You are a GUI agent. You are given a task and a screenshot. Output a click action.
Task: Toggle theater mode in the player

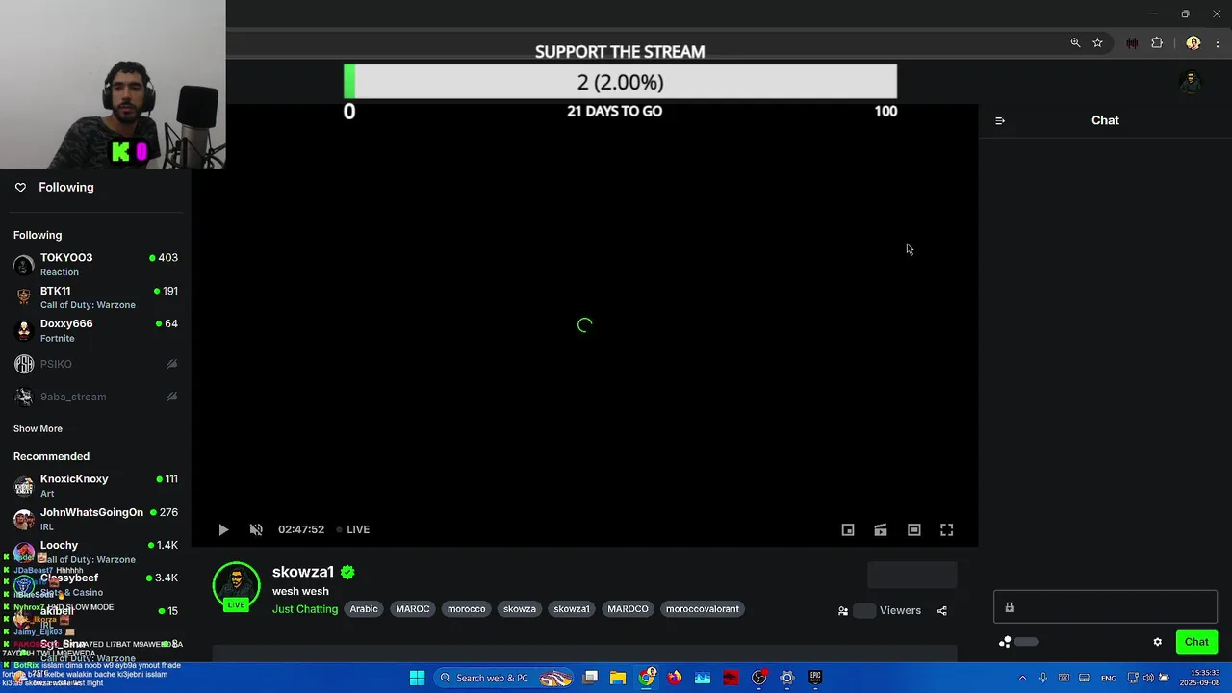tap(914, 529)
